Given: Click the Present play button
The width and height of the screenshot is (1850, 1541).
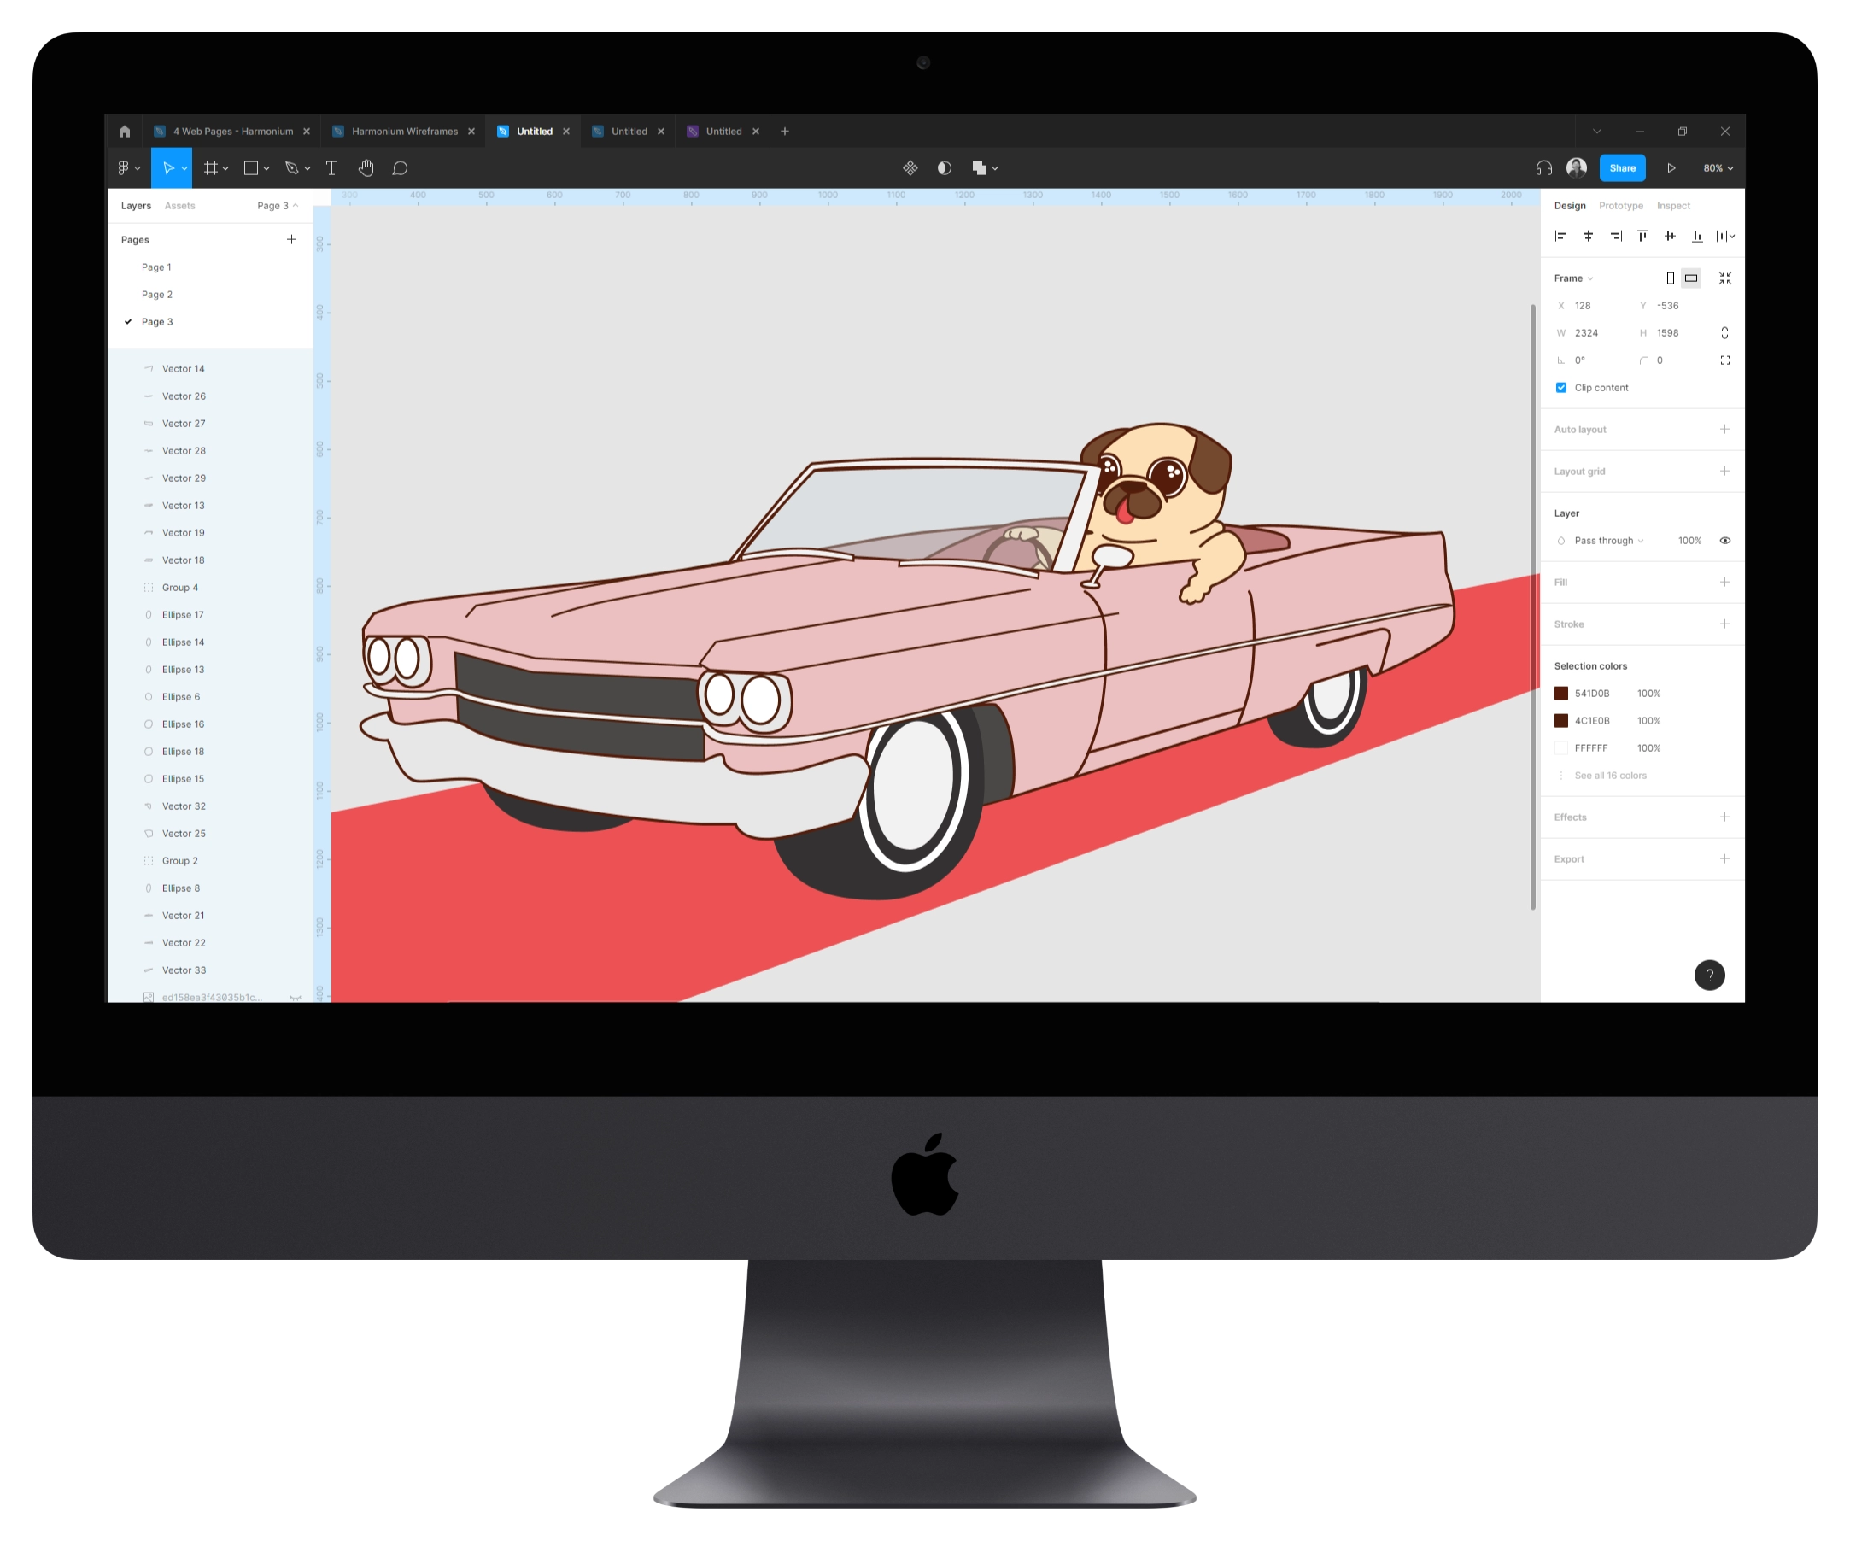Looking at the screenshot, I should (1671, 168).
